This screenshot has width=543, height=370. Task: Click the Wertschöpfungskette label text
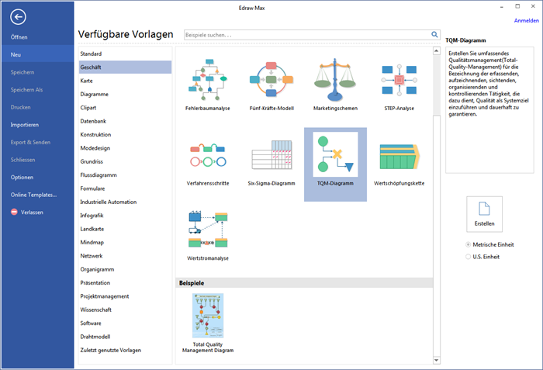(399, 183)
